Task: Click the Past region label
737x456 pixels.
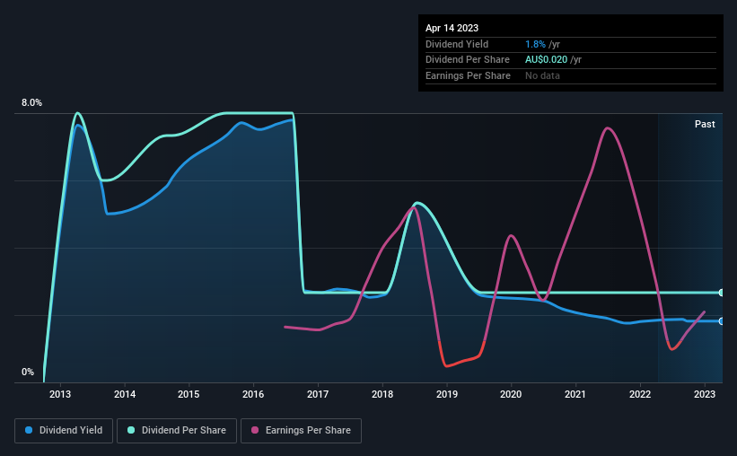Action: (705, 124)
